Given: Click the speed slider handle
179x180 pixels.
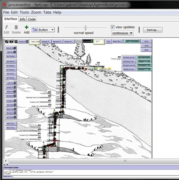Looking at the screenshot, I should pyautogui.click(x=85, y=28).
